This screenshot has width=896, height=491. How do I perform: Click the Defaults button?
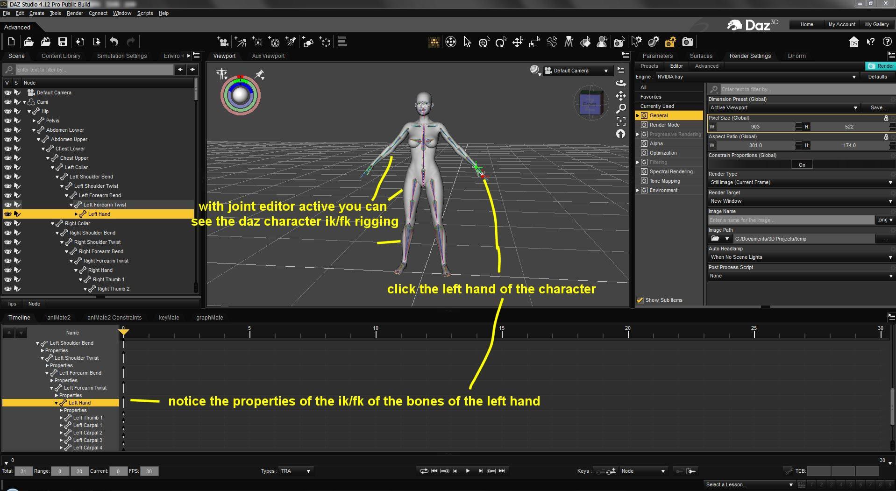(877, 77)
